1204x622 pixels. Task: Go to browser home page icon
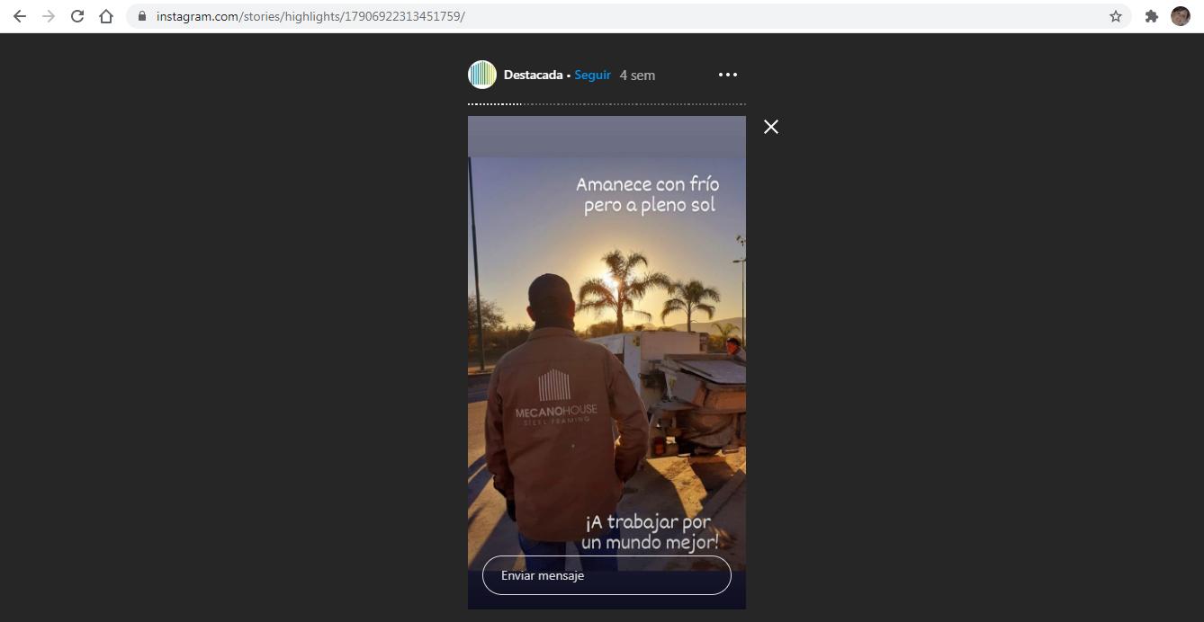coord(106,16)
